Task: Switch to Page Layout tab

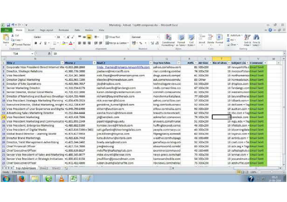Action: tap(46, 30)
